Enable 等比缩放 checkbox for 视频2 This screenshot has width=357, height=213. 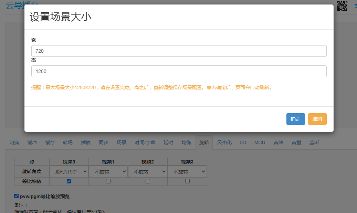[148, 181]
